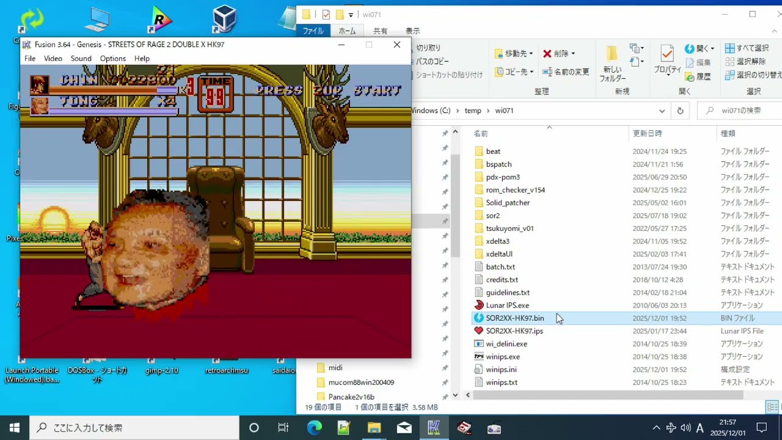This screenshot has width=782, height=440.
Task: Sort by the 名前 column header
Action: [481, 133]
